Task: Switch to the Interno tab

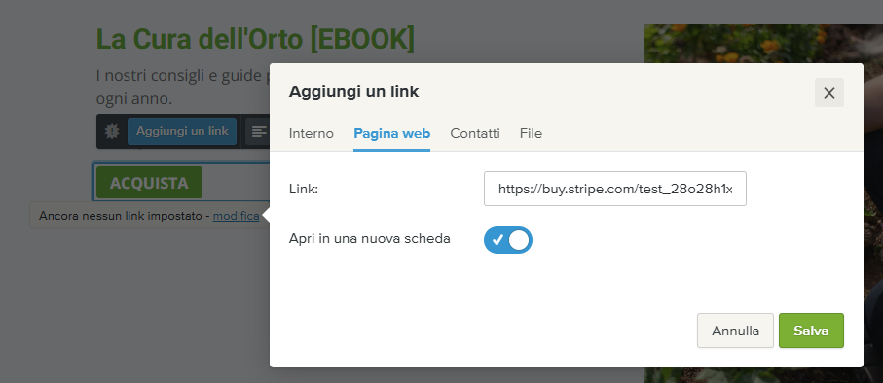Action: [x=312, y=134]
